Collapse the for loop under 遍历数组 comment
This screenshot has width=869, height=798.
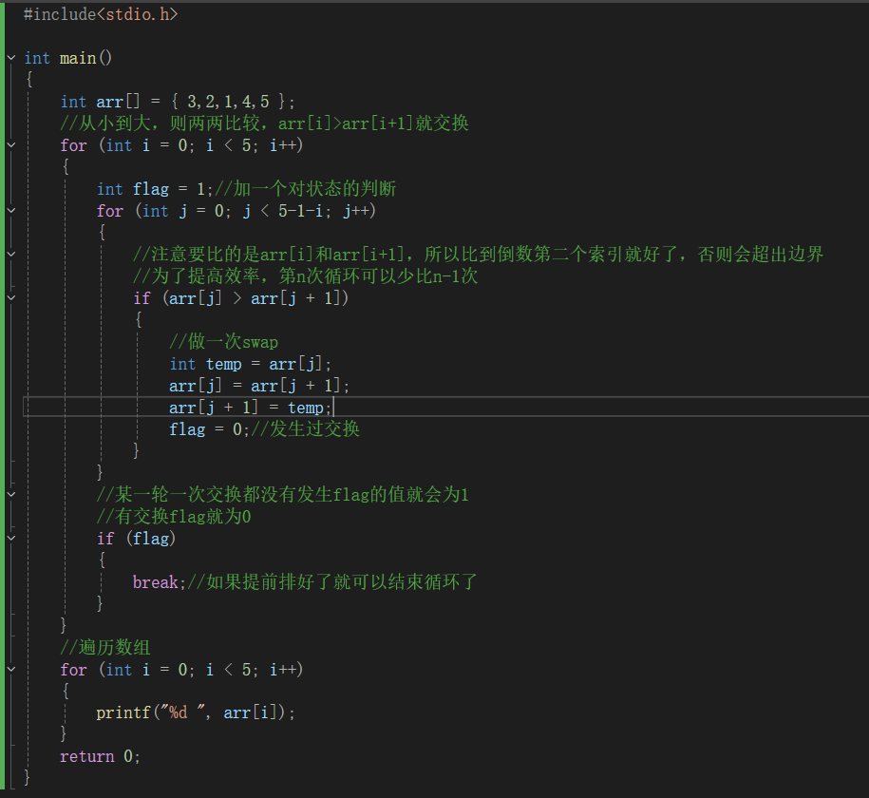pos(11,670)
